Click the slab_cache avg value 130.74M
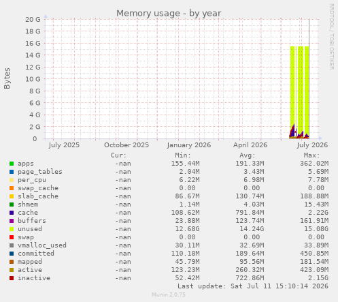 tap(250, 196)
